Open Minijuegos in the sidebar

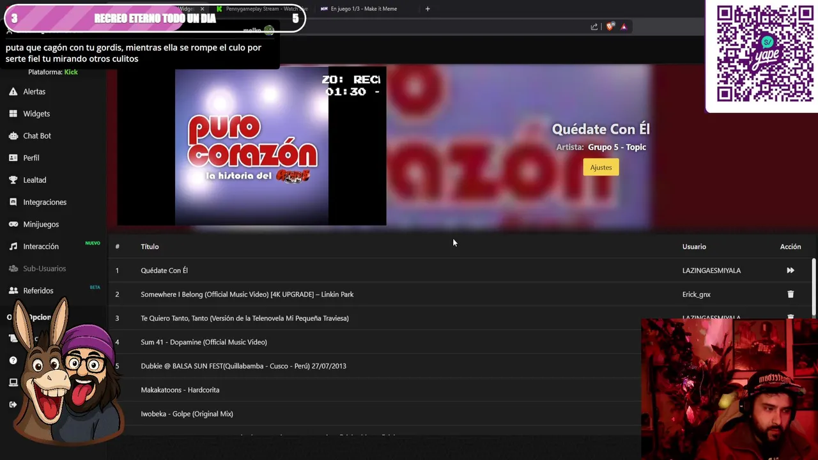coord(41,224)
